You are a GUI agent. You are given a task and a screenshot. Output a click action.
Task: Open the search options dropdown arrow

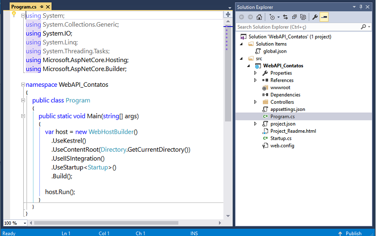369,27
